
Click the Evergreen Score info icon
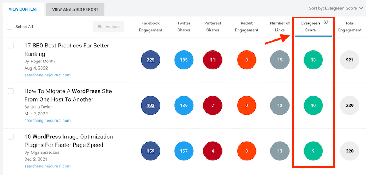click(x=326, y=22)
